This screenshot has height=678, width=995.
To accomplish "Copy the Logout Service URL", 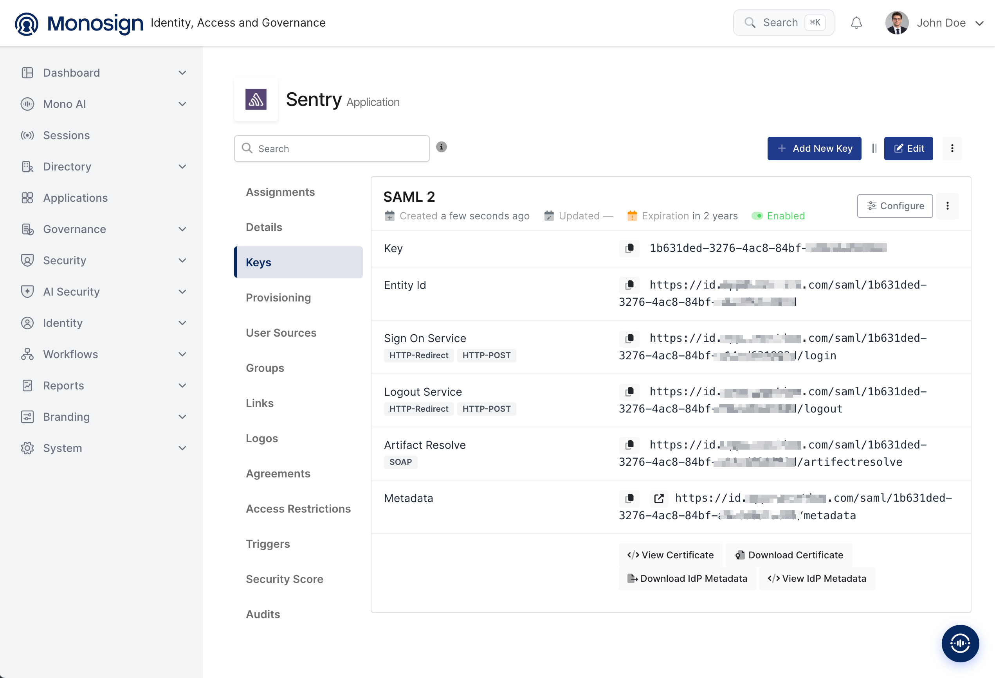I will (x=629, y=391).
